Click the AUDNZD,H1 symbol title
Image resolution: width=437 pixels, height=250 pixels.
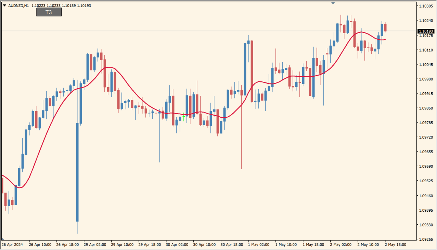(18, 5)
